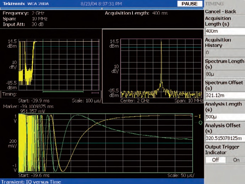Image resolution: width=245 pixels, height=184 pixels.
Task: Click the Analysis Length value field
Action: 224,117
